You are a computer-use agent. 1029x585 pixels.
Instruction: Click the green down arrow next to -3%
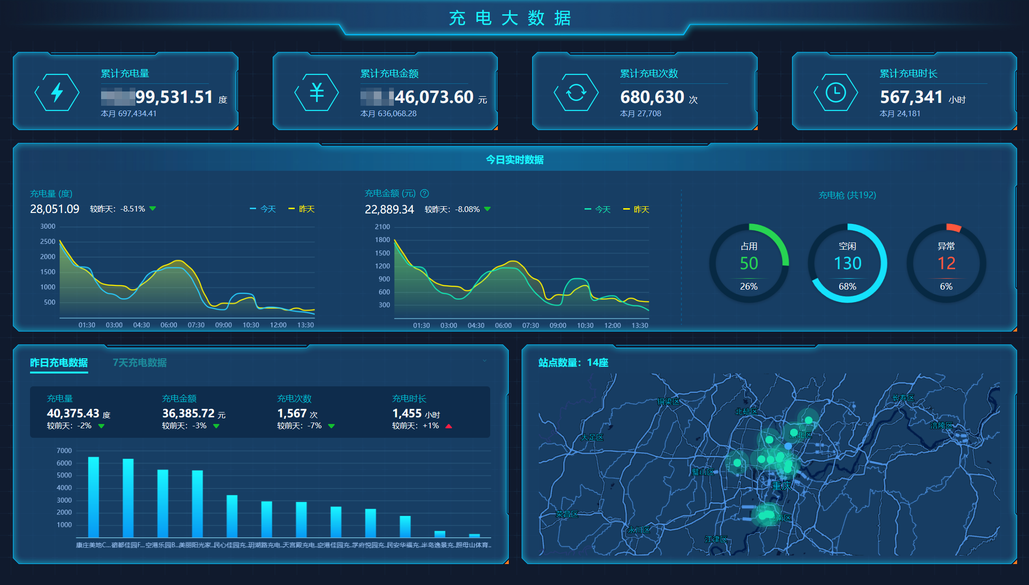[216, 426]
